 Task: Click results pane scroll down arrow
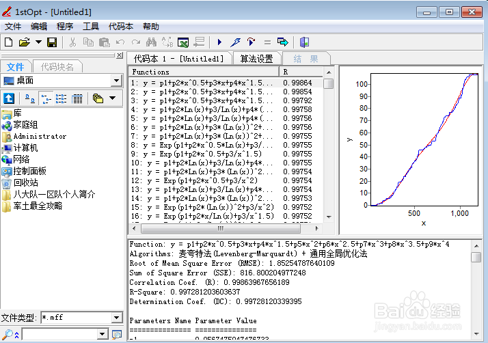pyautogui.click(x=476, y=334)
